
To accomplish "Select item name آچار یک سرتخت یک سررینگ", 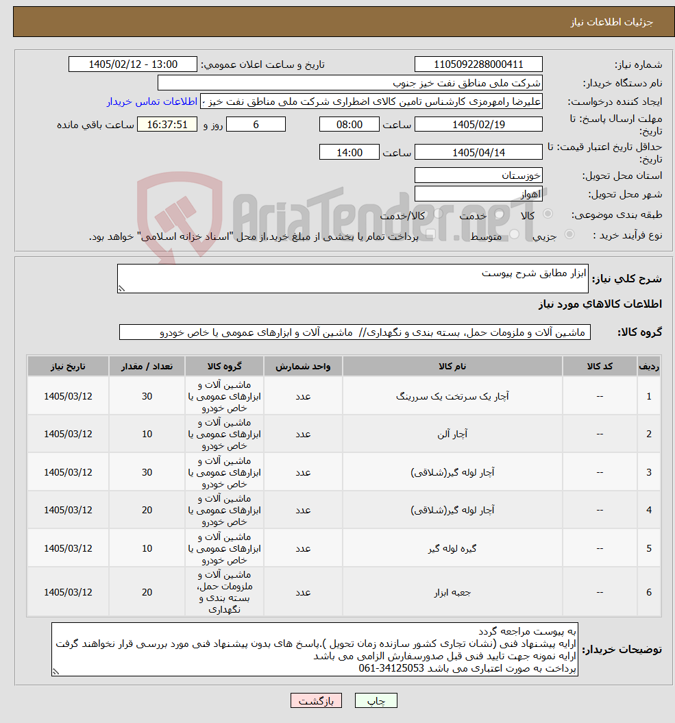I will coord(452,396).
